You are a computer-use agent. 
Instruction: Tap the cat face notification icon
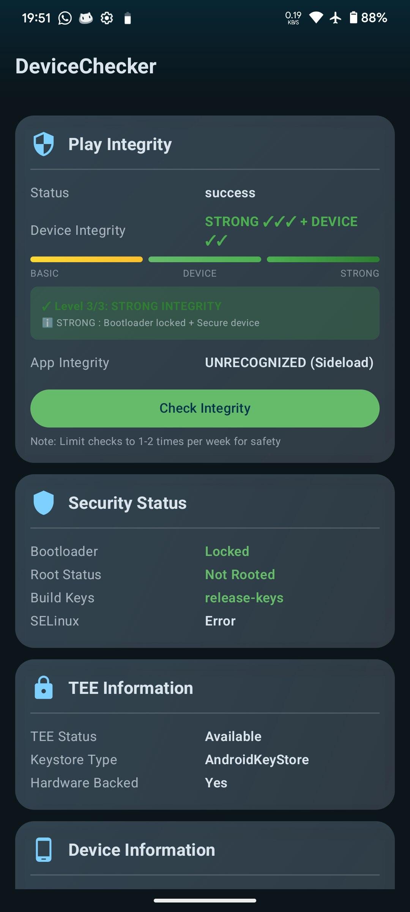click(86, 18)
